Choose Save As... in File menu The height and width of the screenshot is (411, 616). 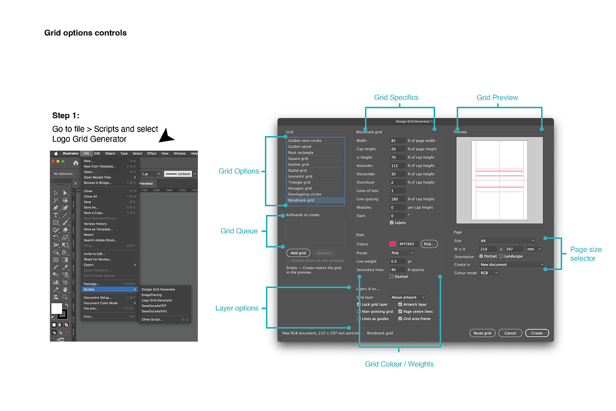110,207
